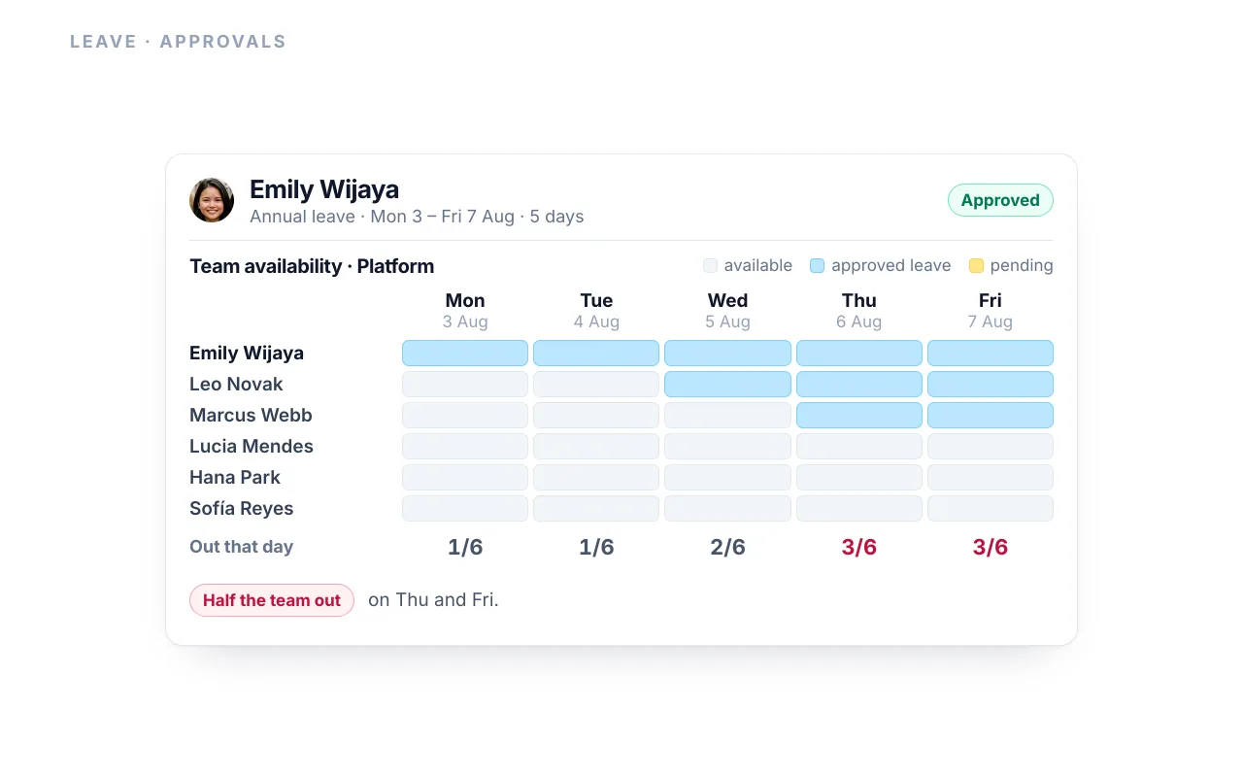Click Sofía Reyes's Friday available cell
Viewport: 1243px width, 777px height.
991,508
